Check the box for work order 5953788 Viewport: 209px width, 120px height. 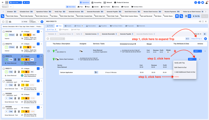(x=4, y=32)
